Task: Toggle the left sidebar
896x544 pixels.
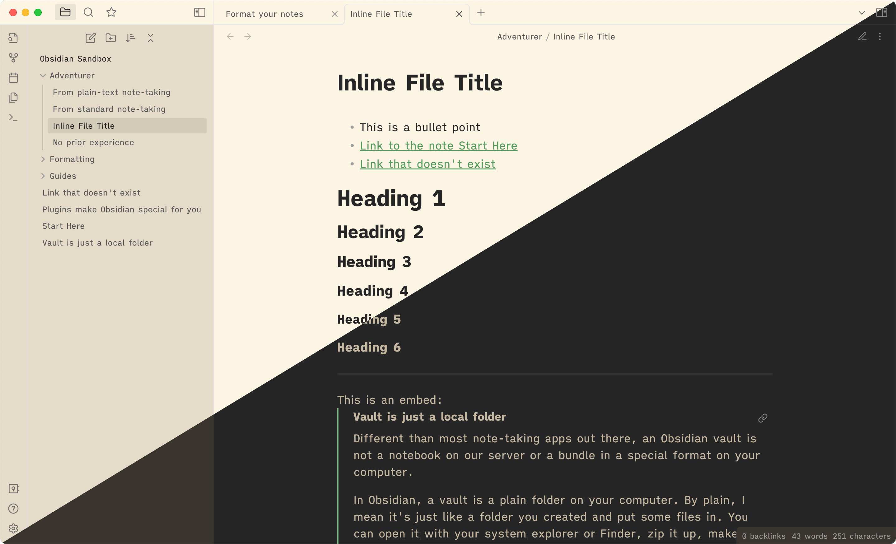Action: tap(200, 12)
